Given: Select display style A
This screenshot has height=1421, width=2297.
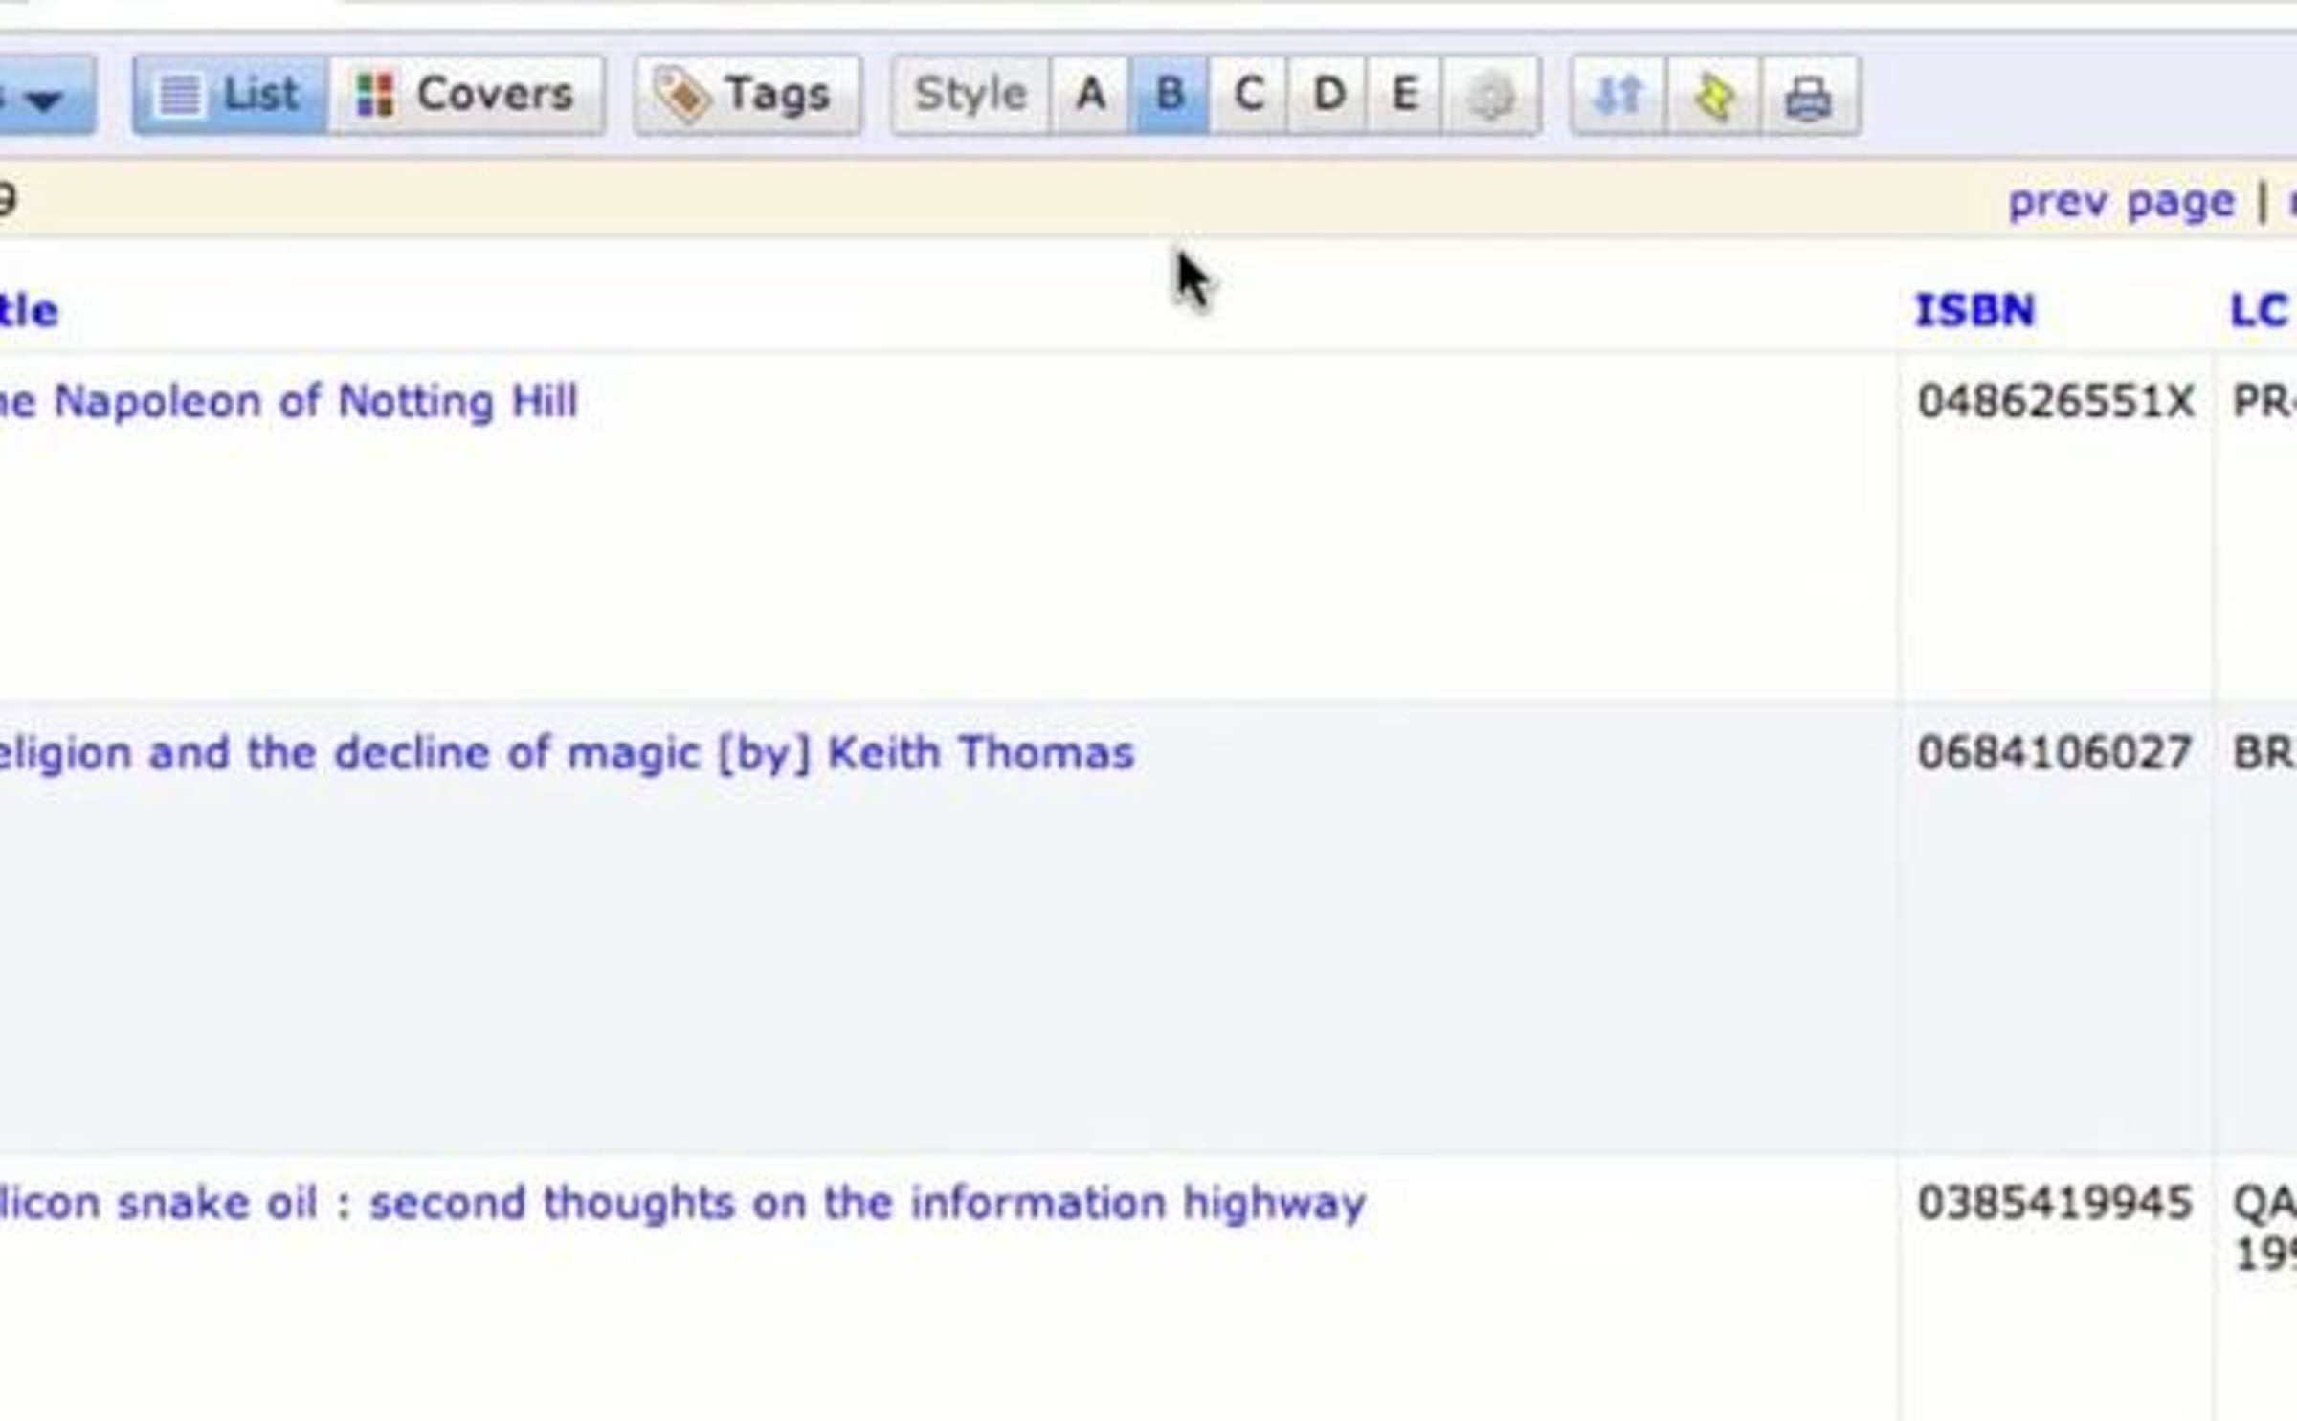Looking at the screenshot, I should click(1090, 95).
